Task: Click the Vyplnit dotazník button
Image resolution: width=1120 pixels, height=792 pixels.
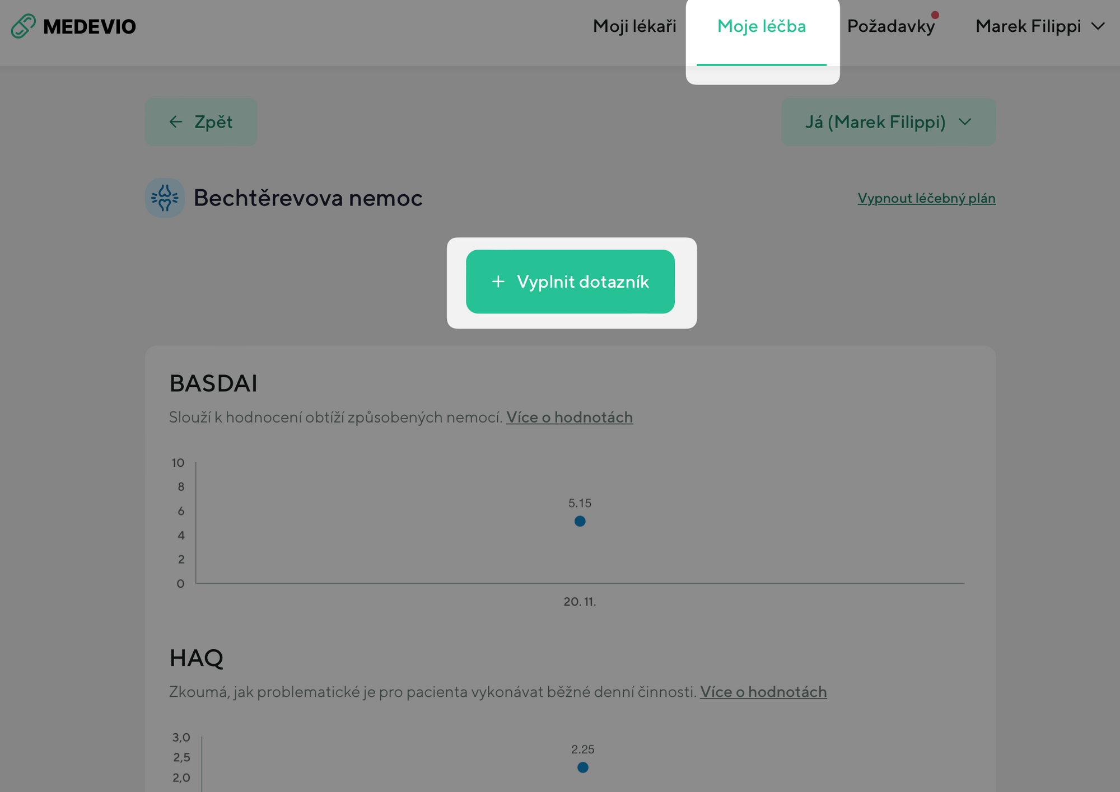Action: pyautogui.click(x=570, y=282)
